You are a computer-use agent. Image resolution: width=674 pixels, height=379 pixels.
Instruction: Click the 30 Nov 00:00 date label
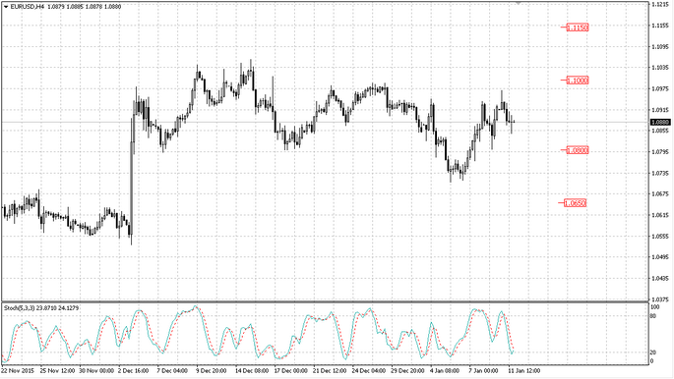[x=96, y=370]
